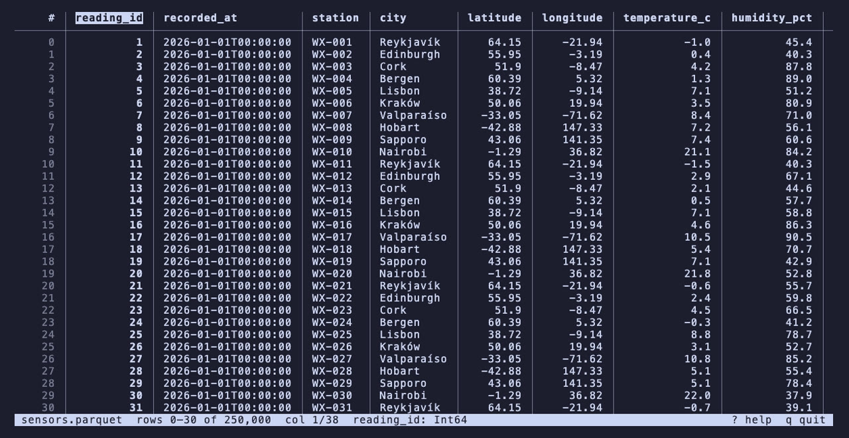Viewport: 849px width, 438px height.
Task: Click row index 0 in # column
Action: tap(51, 42)
